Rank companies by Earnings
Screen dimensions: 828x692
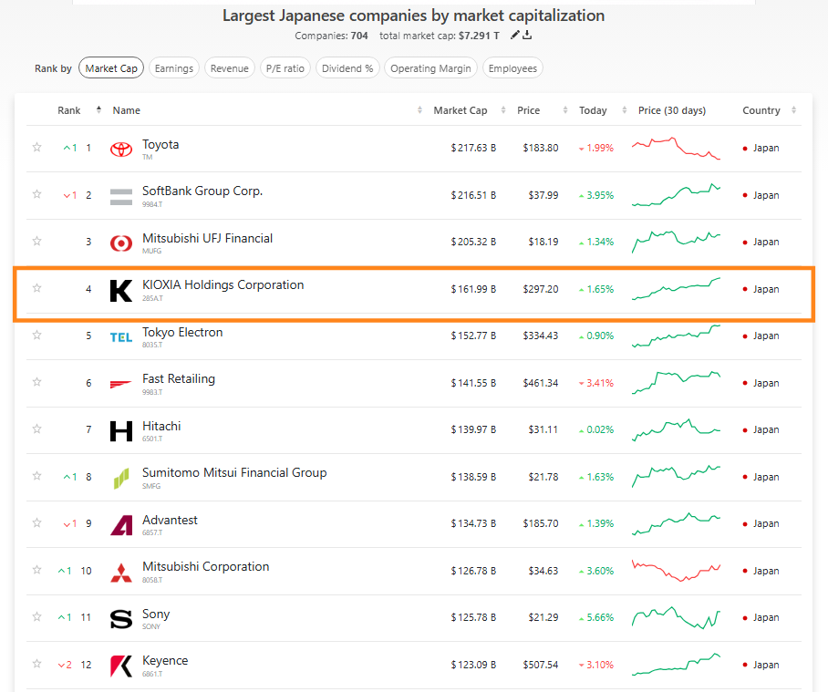coord(174,68)
